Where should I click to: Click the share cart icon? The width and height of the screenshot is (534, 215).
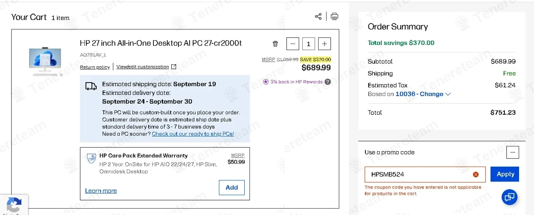pos(318,16)
